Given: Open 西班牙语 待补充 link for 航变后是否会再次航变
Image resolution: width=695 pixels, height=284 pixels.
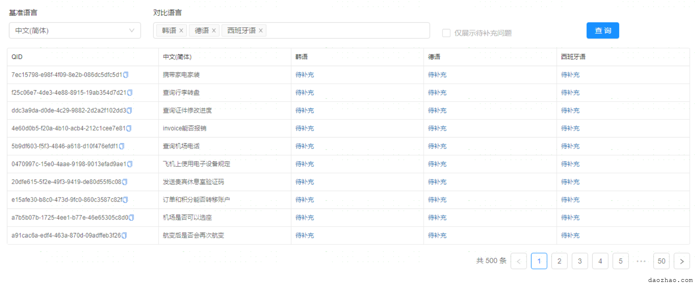Looking at the screenshot, I should 570,236.
